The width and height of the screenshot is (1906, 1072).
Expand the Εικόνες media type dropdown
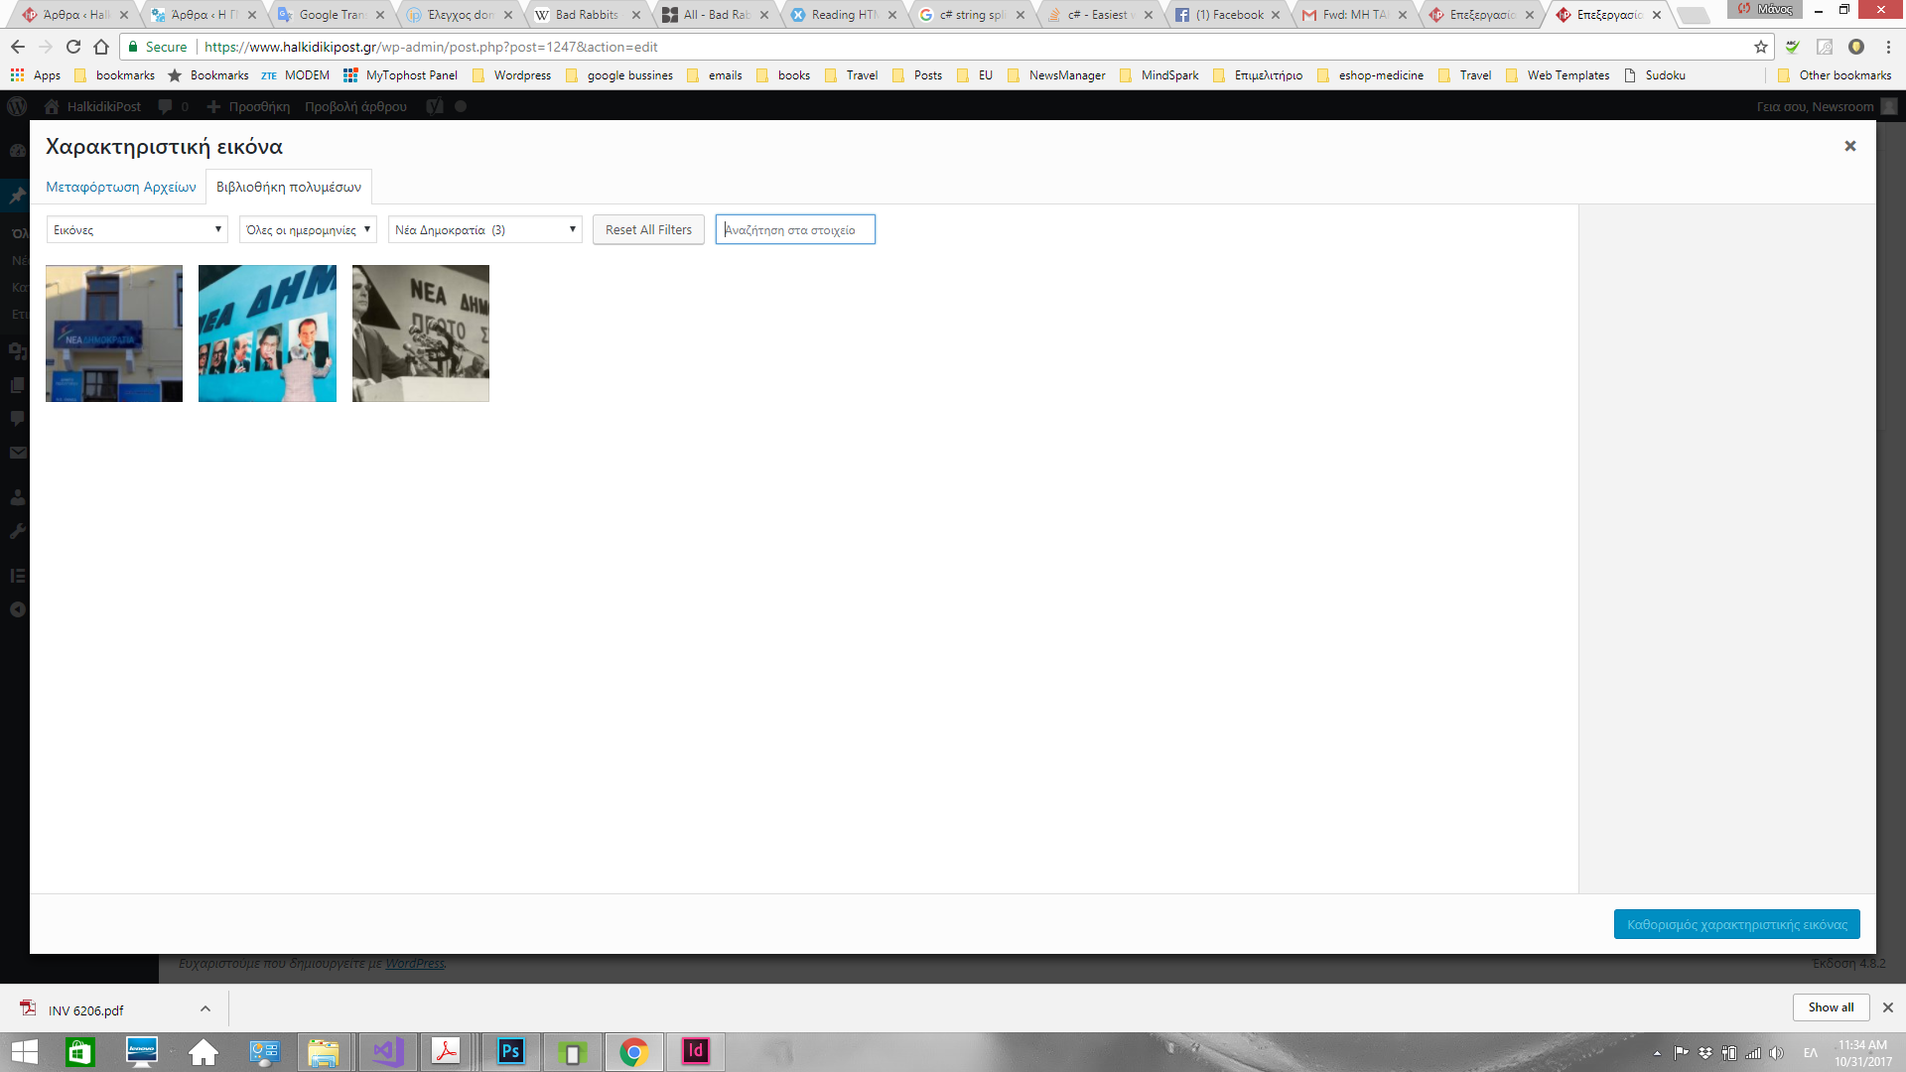[x=137, y=229]
